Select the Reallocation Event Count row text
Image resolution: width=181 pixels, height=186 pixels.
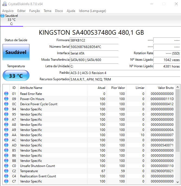coord(38,176)
